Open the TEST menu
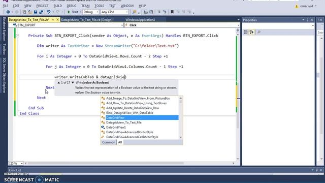325x183 pixels. pyautogui.click(x=112, y=6)
